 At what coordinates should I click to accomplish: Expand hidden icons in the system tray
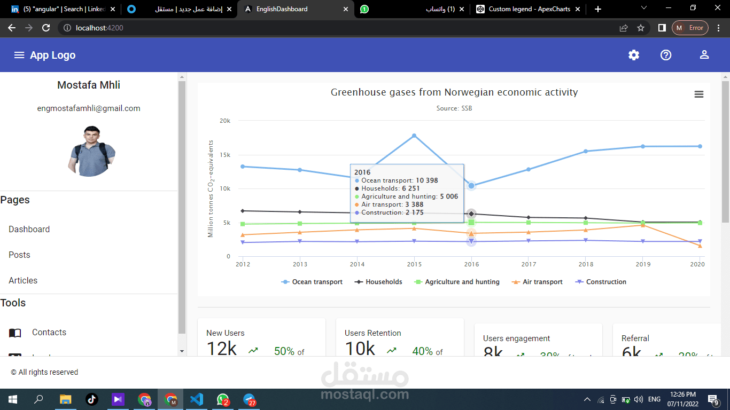pyautogui.click(x=587, y=399)
